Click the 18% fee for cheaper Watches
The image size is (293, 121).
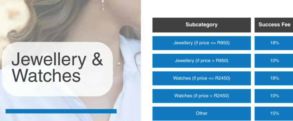point(274,78)
